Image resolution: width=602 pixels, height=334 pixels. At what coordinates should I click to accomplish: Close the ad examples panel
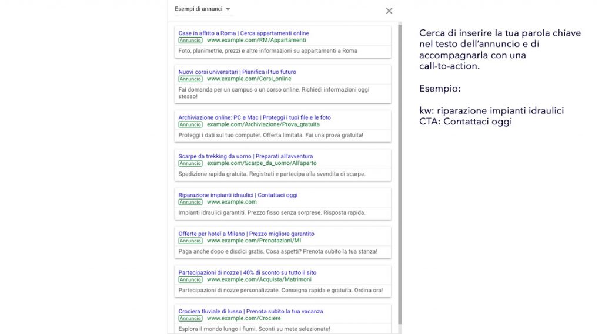(389, 11)
